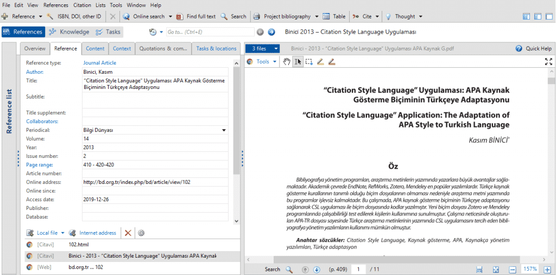
Task: Click the zoom out minus button
Action: (512, 269)
